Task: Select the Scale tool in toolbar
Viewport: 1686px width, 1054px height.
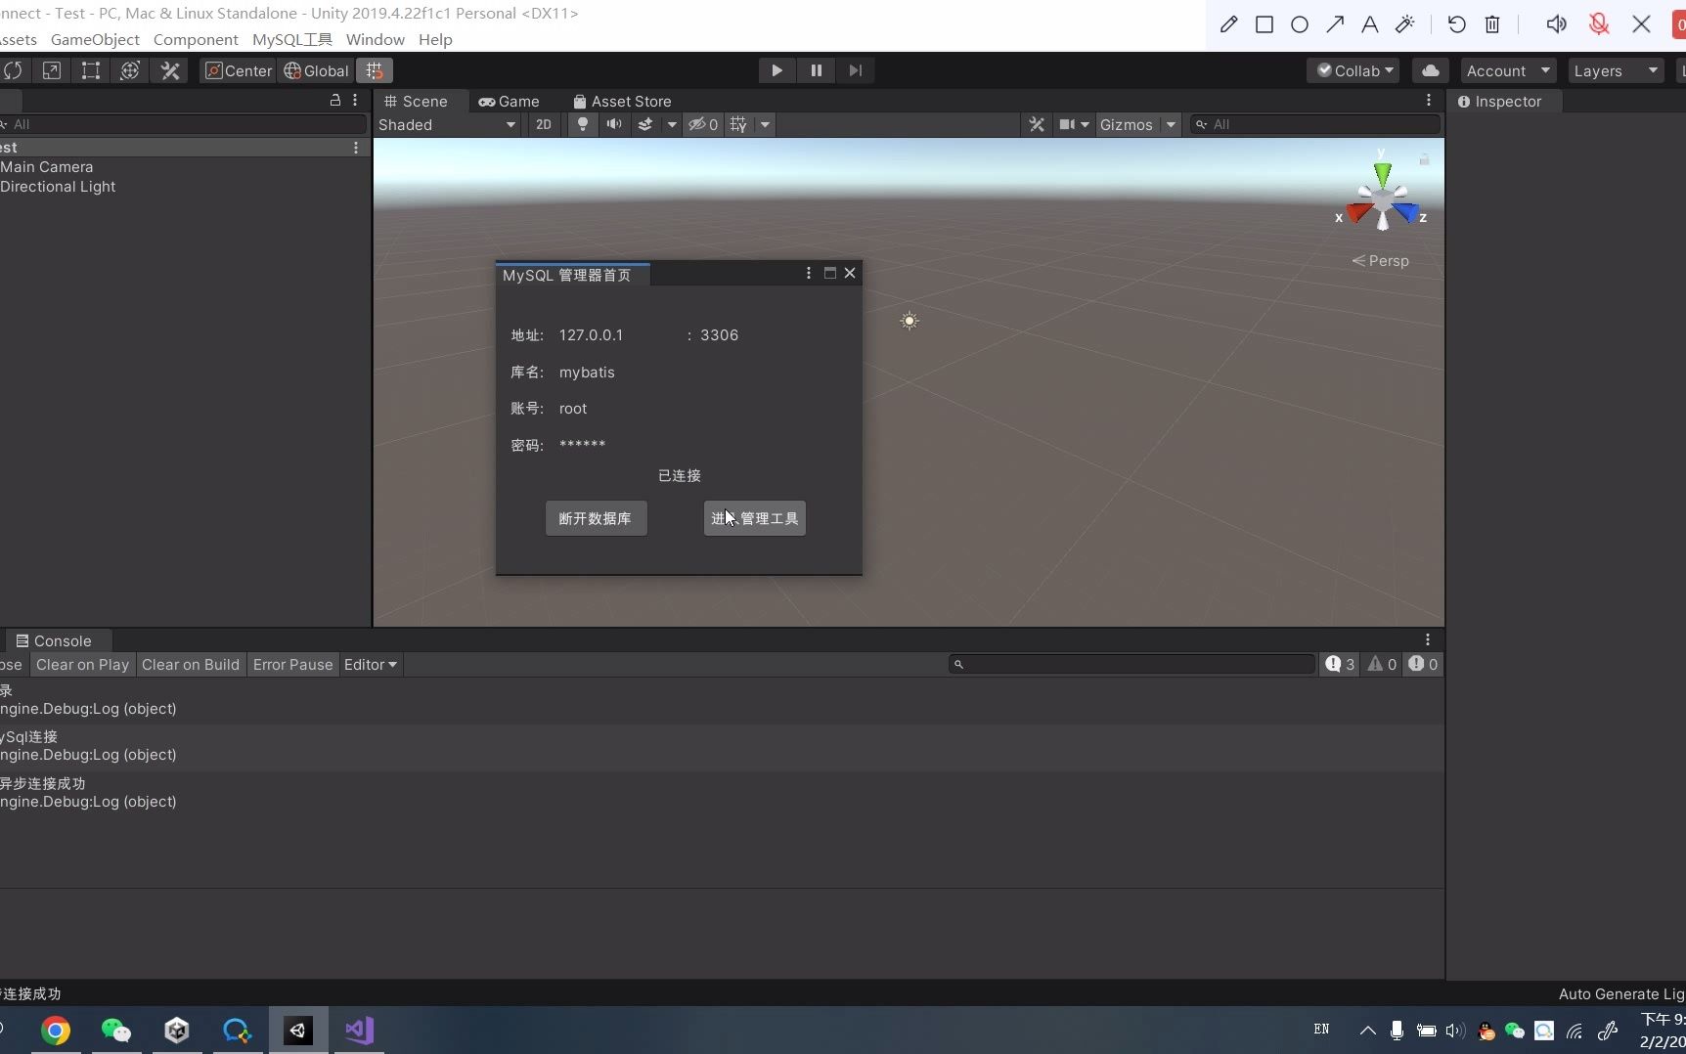Action: point(52,70)
